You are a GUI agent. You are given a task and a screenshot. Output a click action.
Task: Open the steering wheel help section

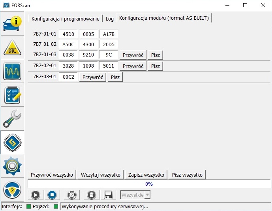(12, 190)
